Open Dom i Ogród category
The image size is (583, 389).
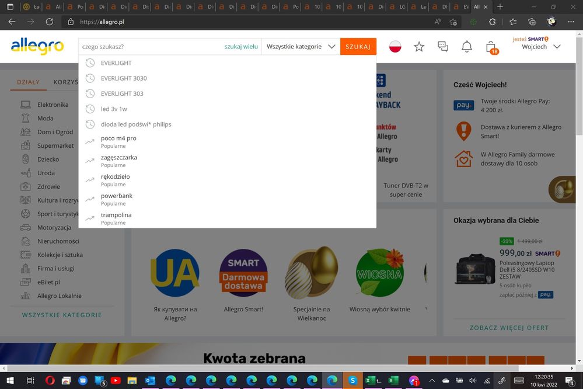[55, 132]
